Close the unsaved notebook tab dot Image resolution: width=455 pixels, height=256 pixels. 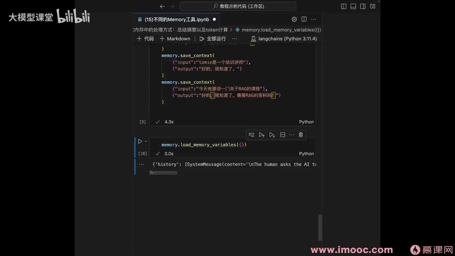[214, 19]
